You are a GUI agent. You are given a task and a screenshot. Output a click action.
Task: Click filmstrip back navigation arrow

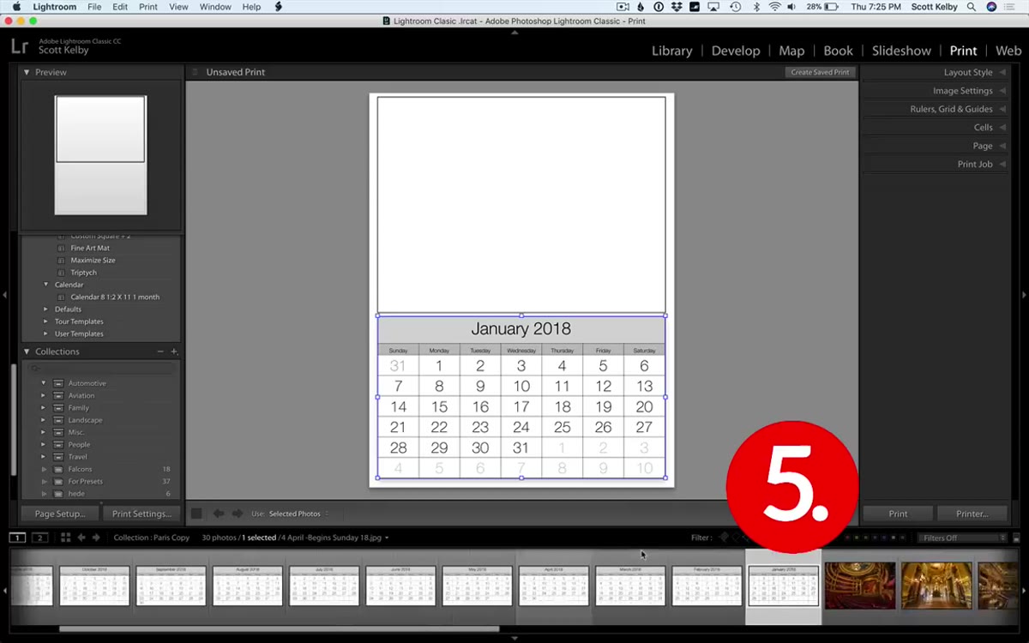[x=81, y=538]
